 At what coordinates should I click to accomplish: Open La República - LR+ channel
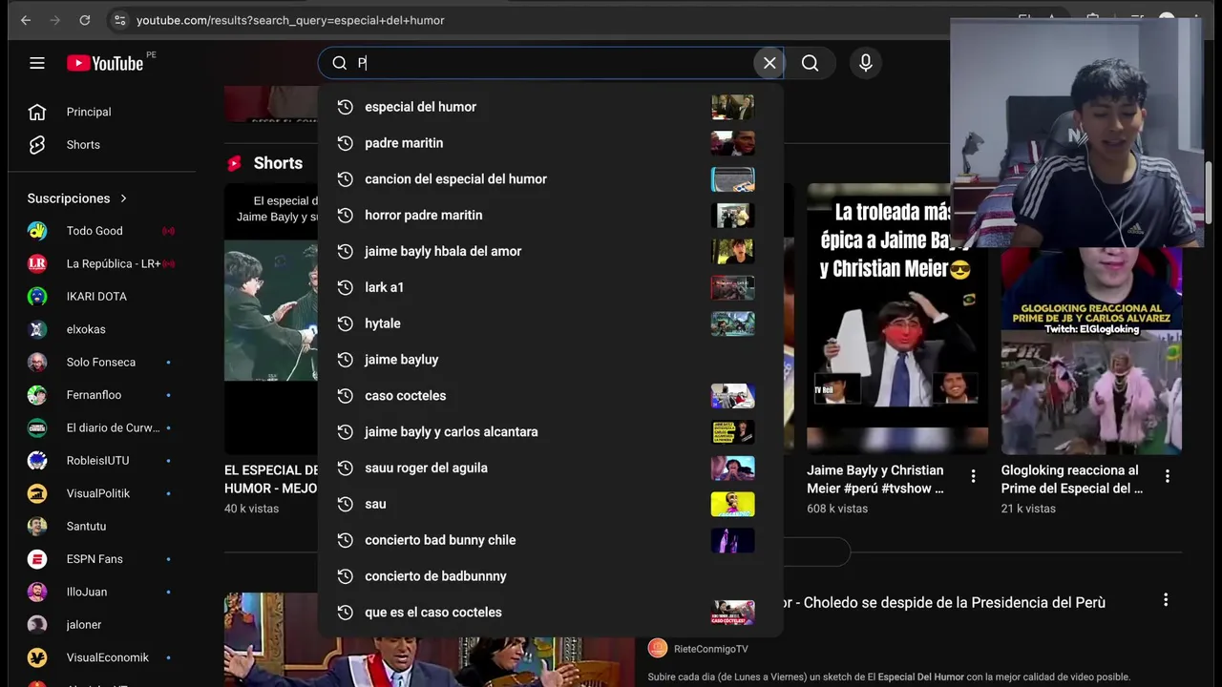[x=102, y=263]
